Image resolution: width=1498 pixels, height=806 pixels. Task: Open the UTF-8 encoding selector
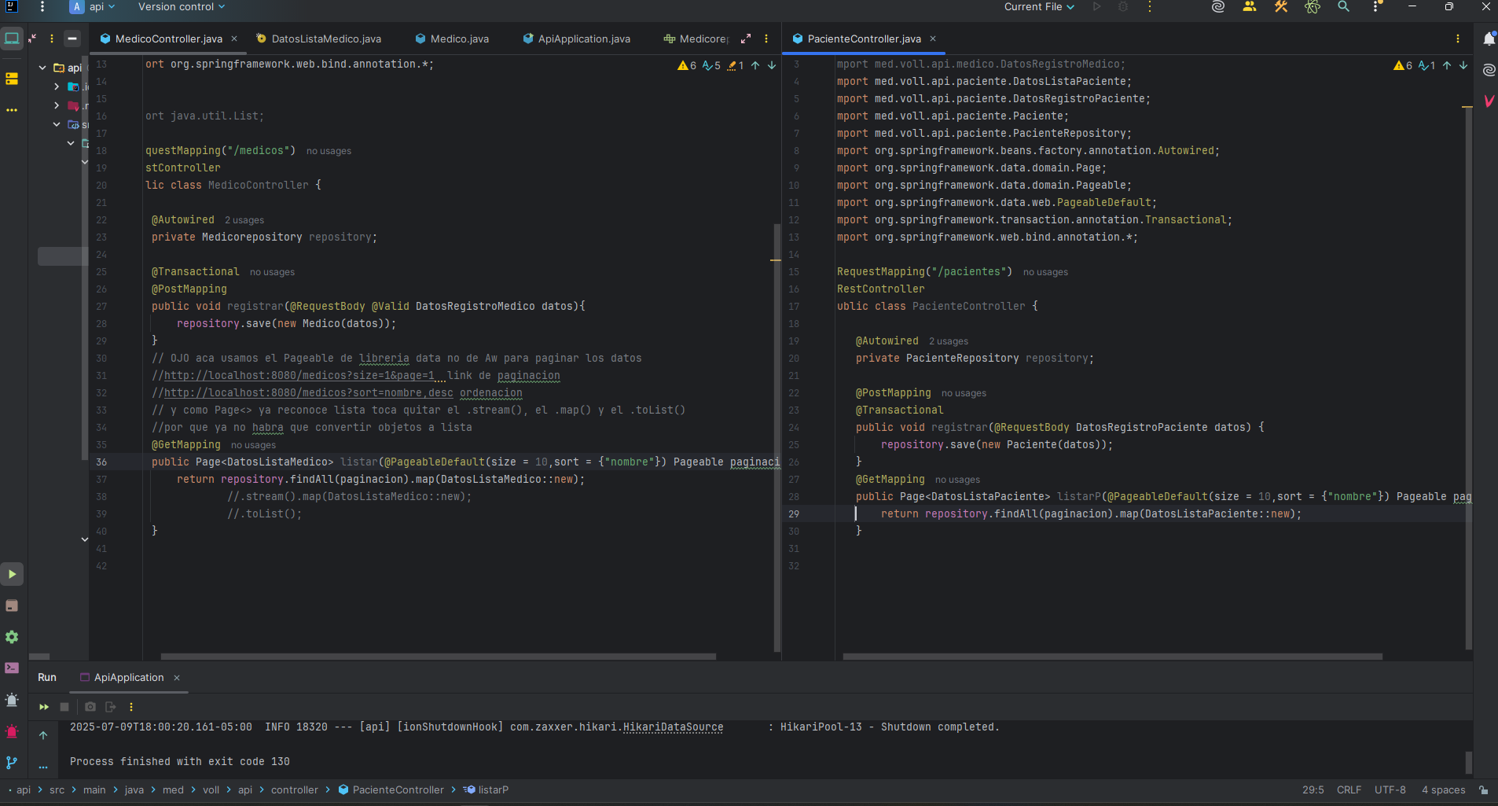pos(1390,790)
